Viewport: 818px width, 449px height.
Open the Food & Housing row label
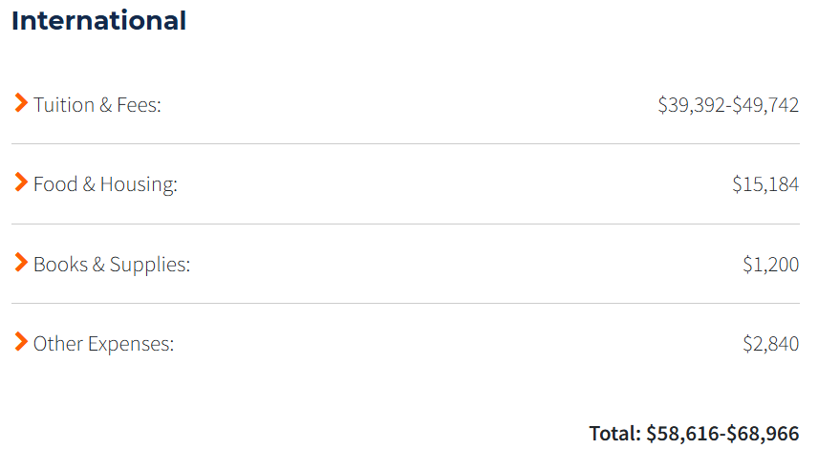[x=105, y=184]
